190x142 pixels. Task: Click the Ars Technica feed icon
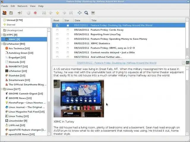point(7,48)
